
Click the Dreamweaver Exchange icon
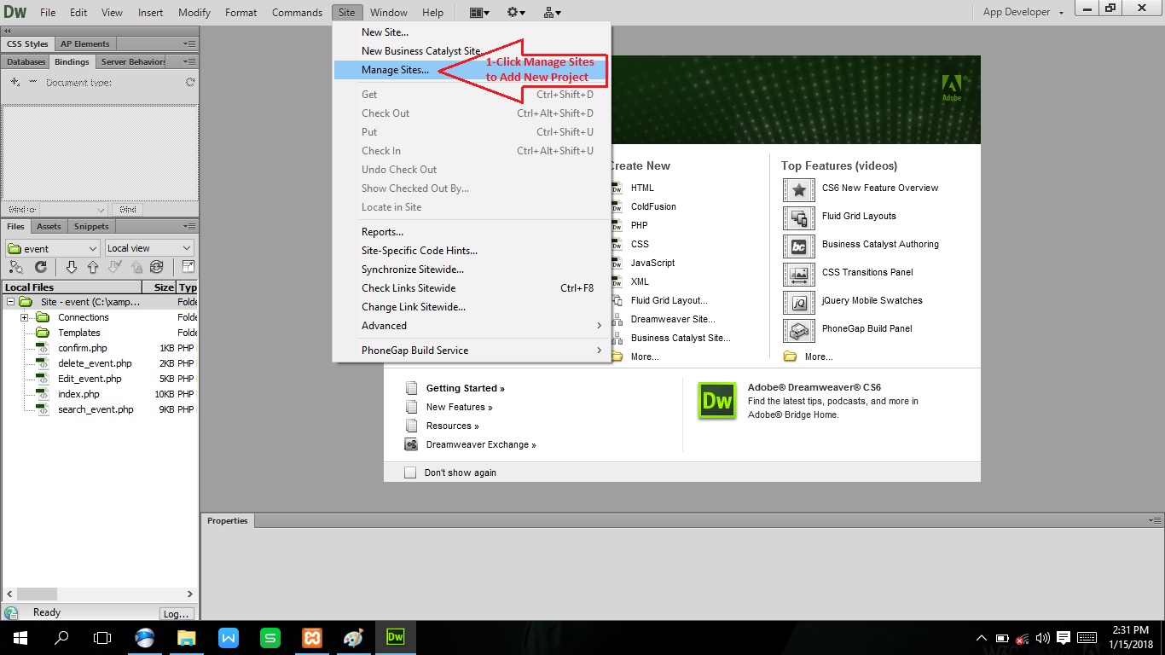coord(411,444)
